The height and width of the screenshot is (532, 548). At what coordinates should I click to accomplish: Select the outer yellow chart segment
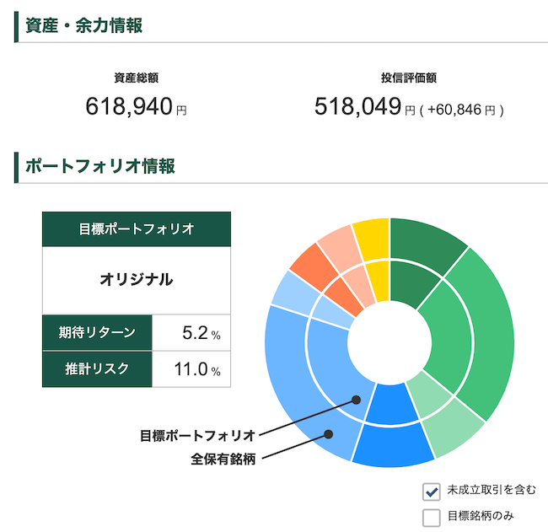coord(374,238)
